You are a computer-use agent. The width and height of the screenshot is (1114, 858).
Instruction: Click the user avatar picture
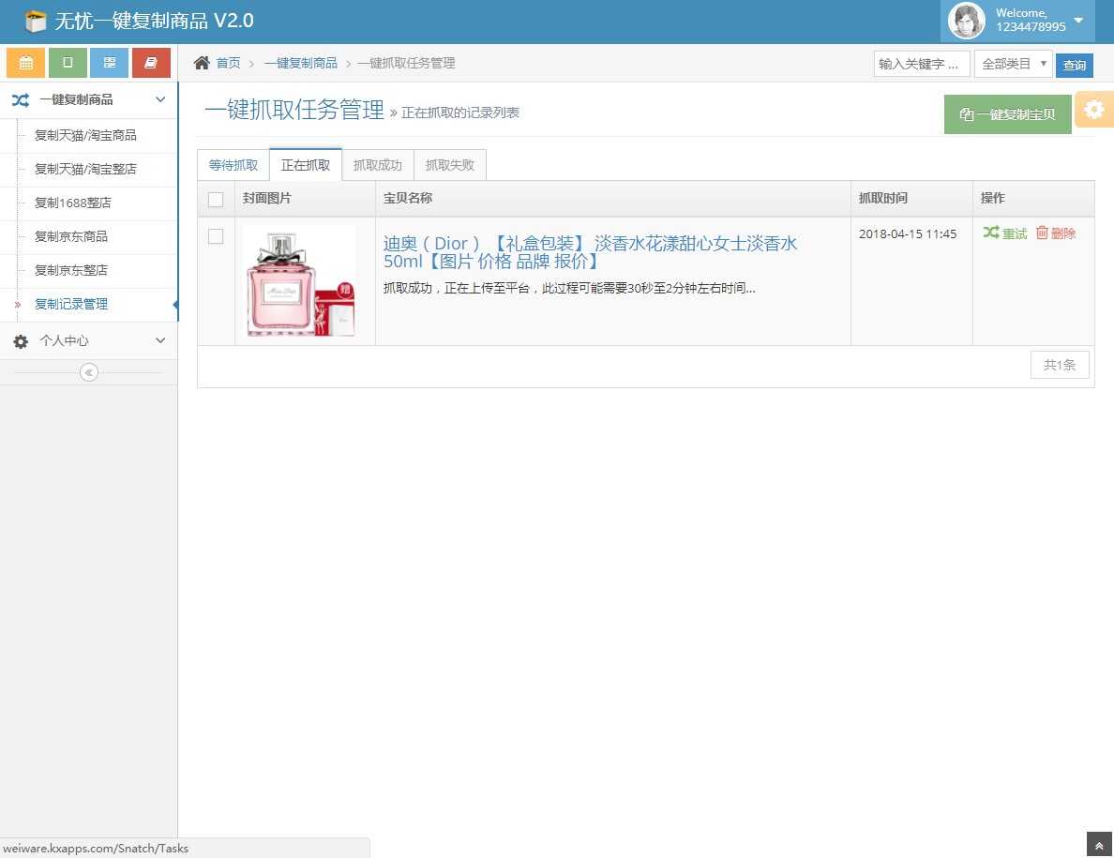(966, 21)
